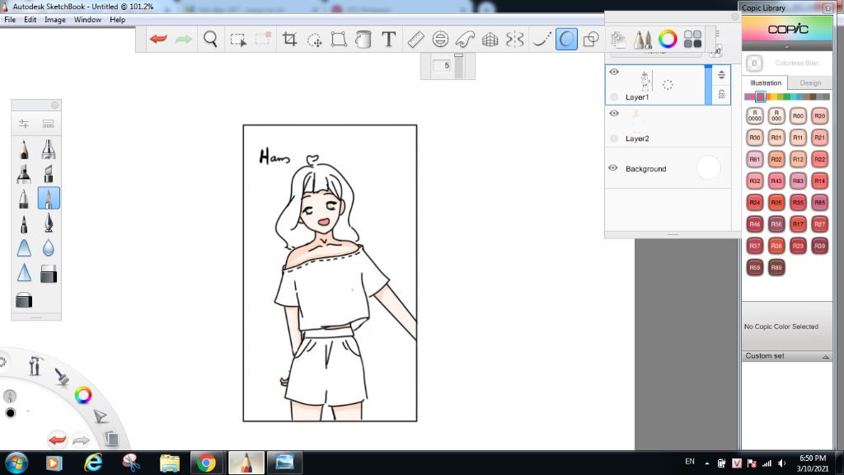Open the File menu

pos(10,20)
